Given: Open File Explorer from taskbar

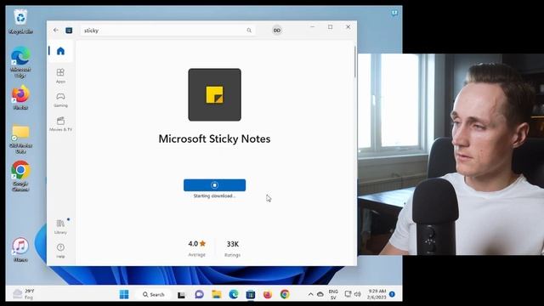Looking at the screenshot, I should click(217, 295).
